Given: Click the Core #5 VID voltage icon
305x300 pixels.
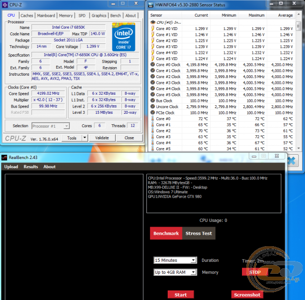Looking at the screenshot, I should pyautogui.click(x=152, y=59).
